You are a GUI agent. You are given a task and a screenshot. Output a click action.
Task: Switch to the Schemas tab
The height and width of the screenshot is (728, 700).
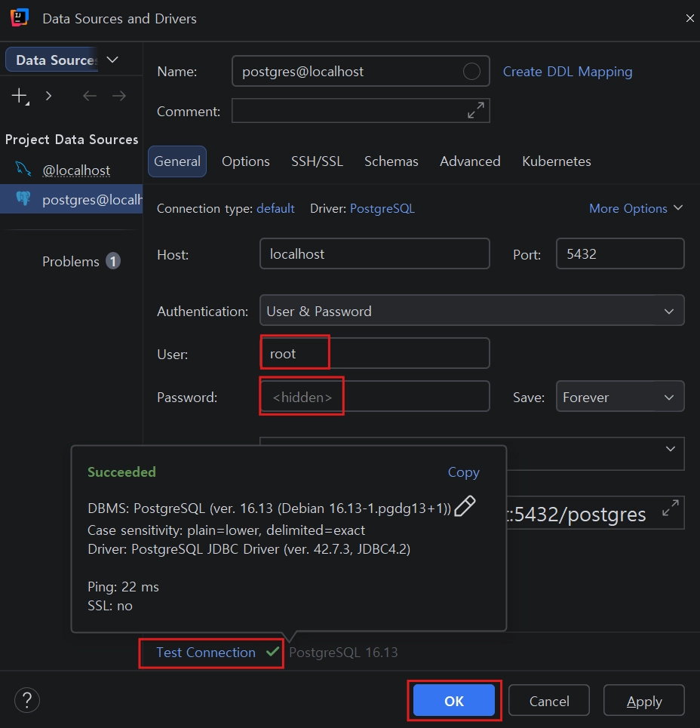[x=391, y=161]
